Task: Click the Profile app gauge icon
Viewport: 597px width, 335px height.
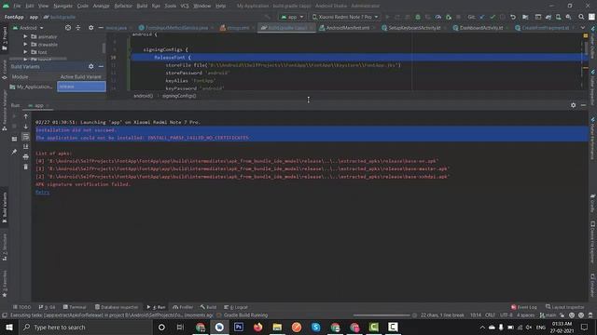Action: click(438, 17)
